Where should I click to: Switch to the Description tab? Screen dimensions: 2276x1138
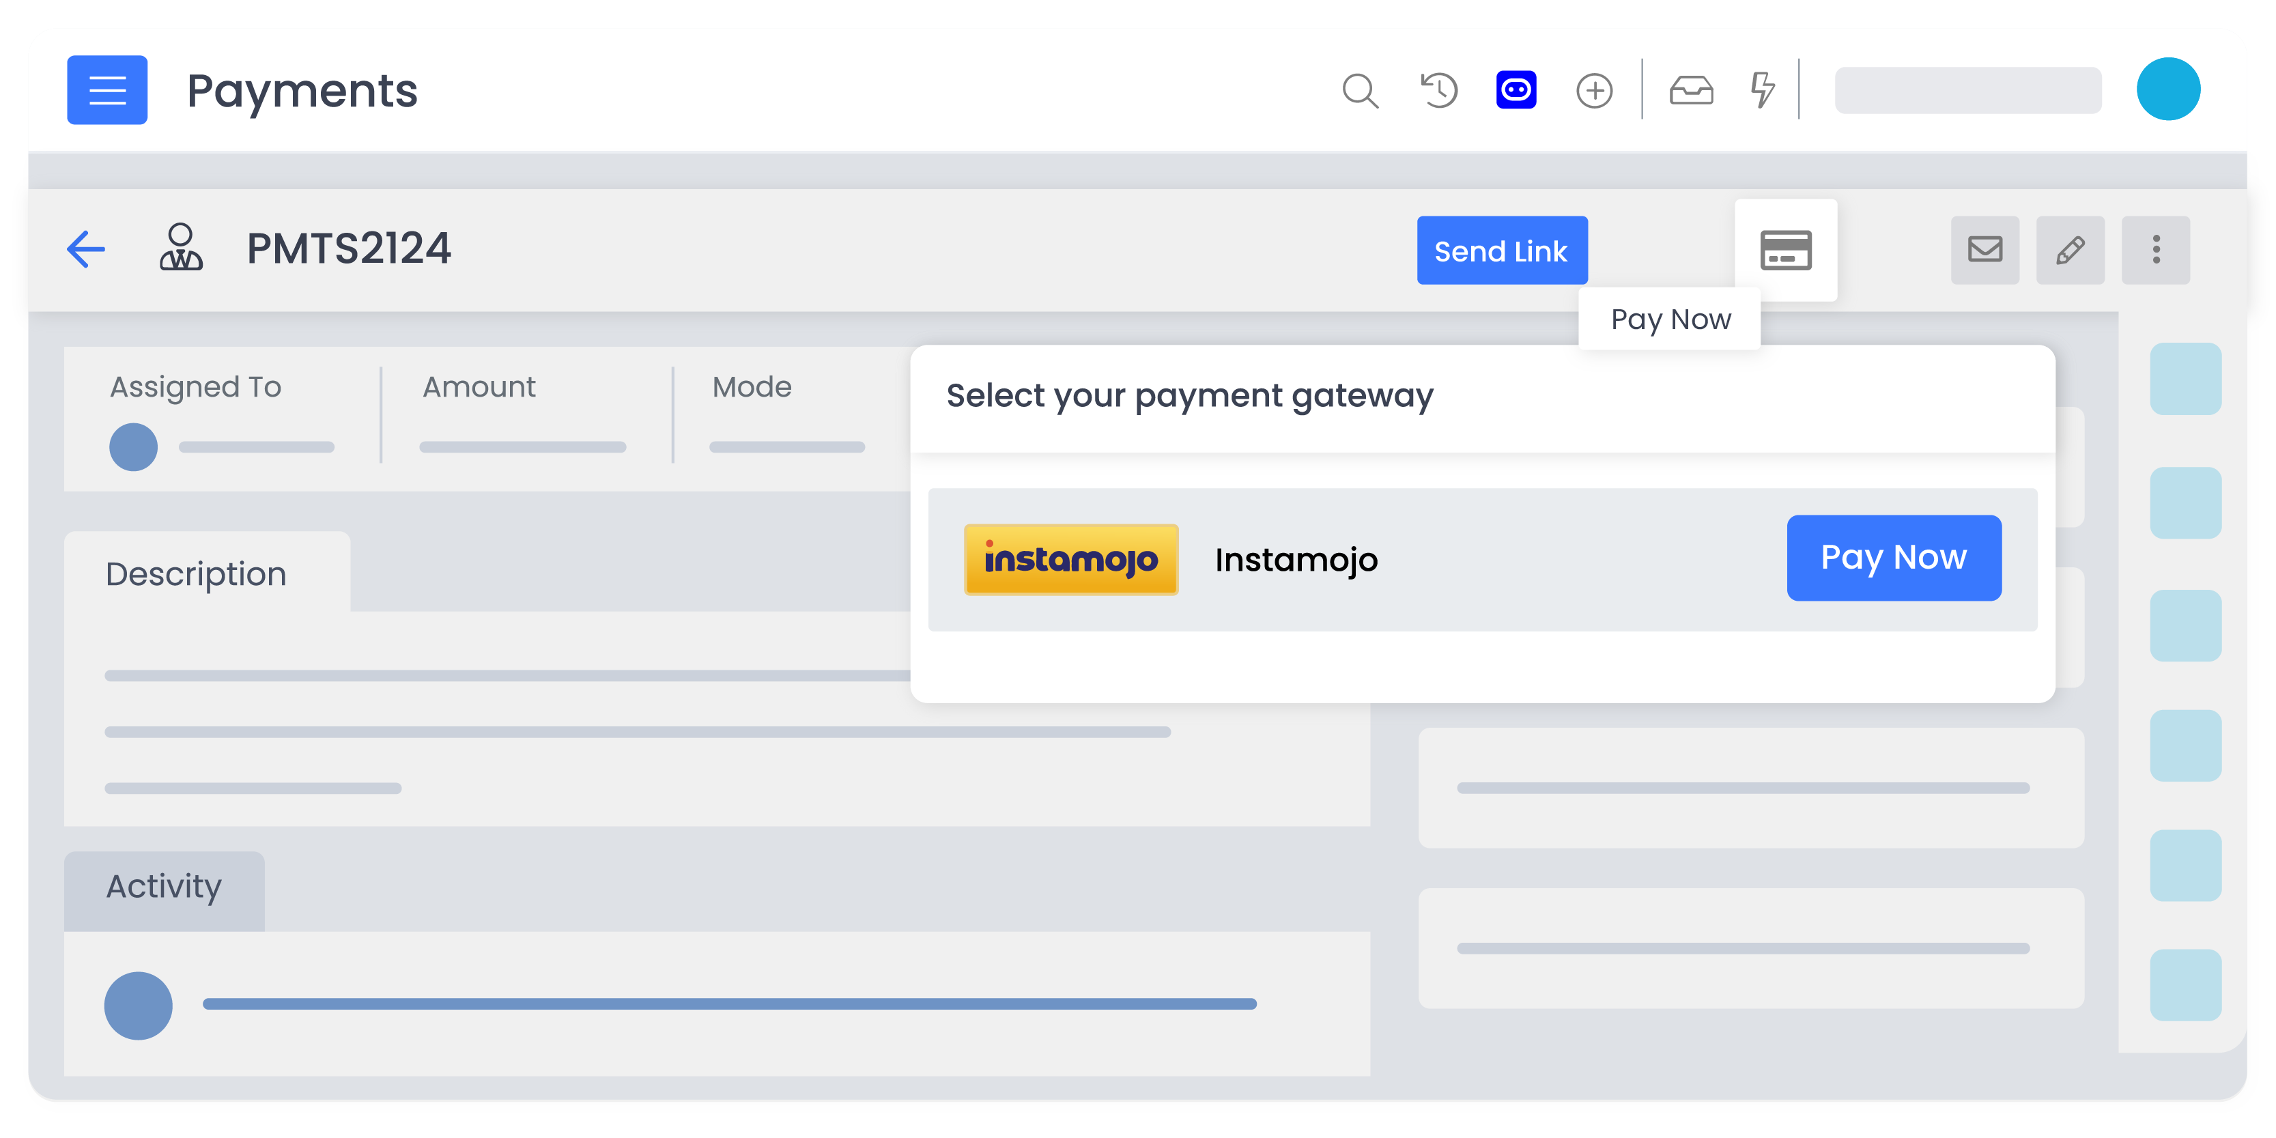(x=196, y=574)
